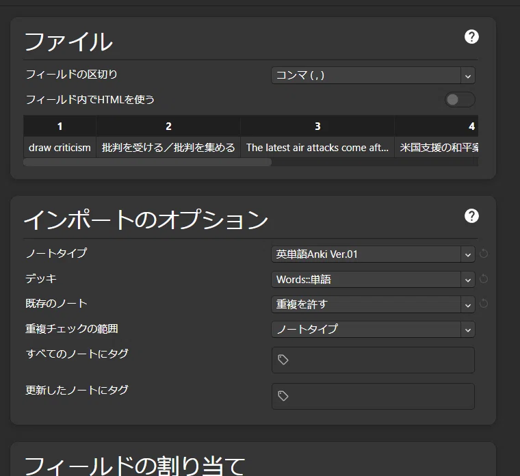This screenshot has width=520, height=476.
Task: Click tag icon in すべてのノートにタグ field
Action: pyautogui.click(x=283, y=360)
